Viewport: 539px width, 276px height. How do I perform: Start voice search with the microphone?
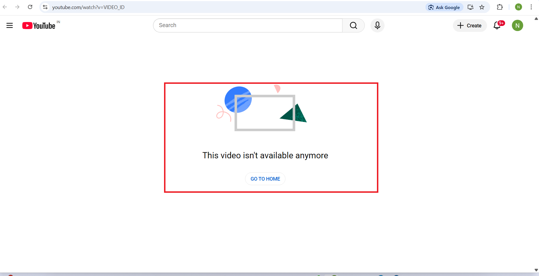click(377, 25)
